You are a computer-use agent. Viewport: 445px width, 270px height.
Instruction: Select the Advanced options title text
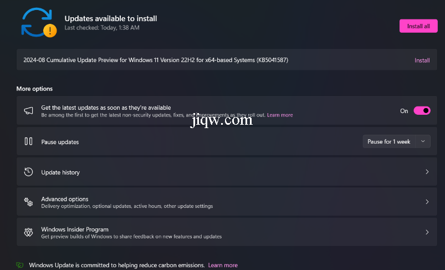click(x=65, y=199)
